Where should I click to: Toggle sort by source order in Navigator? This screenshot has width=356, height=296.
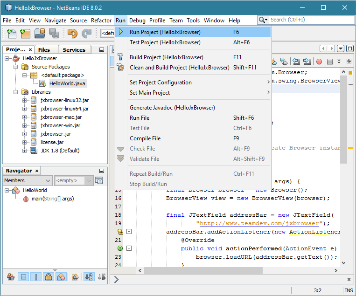pyautogui.click(x=102, y=277)
